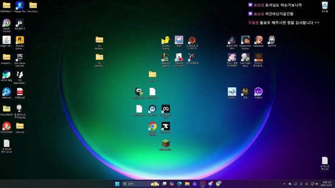Open the voice.zip file on desktop
This screenshot has width=335, height=188.
click(20, 126)
